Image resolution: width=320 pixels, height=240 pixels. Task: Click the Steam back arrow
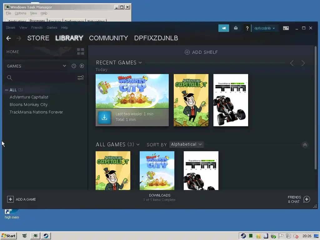click(x=8, y=38)
